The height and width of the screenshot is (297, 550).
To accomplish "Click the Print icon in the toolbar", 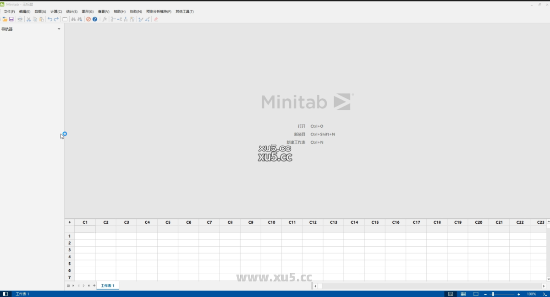I will tap(20, 19).
